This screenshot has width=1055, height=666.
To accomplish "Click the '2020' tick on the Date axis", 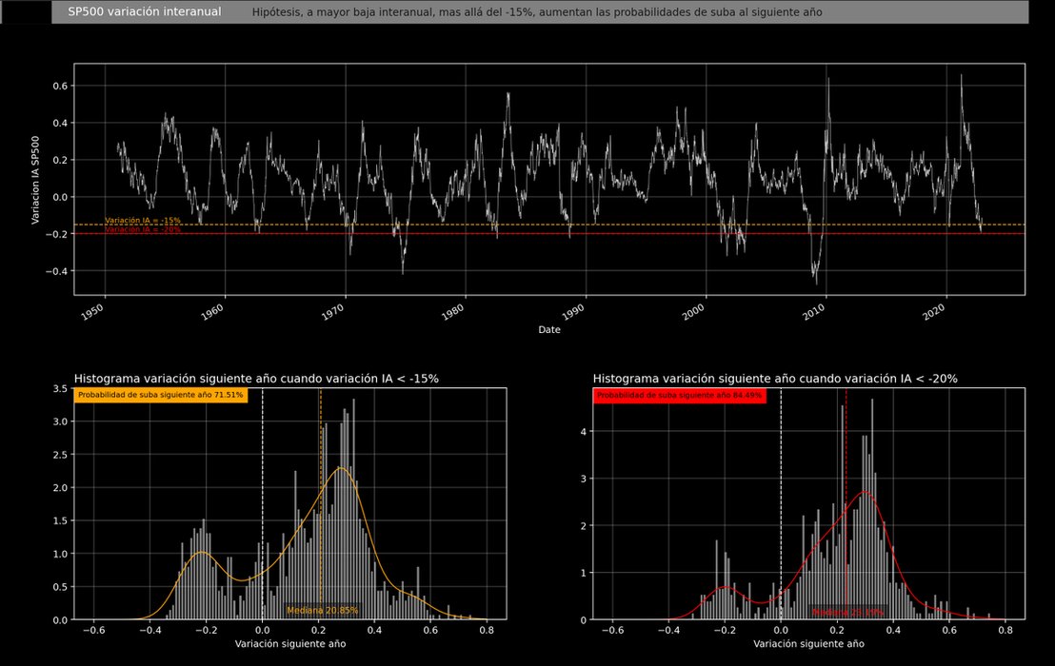I will 935,311.
